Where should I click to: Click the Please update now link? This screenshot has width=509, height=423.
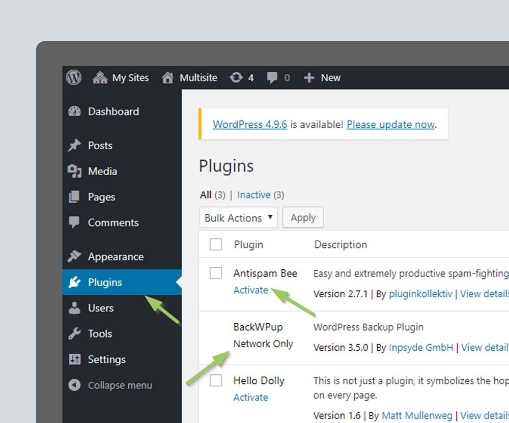[x=390, y=124]
